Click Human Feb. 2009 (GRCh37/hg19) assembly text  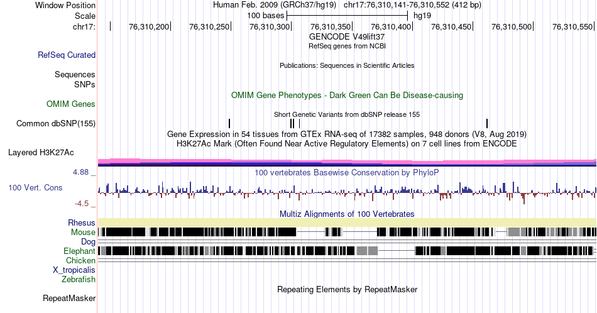(275, 5)
